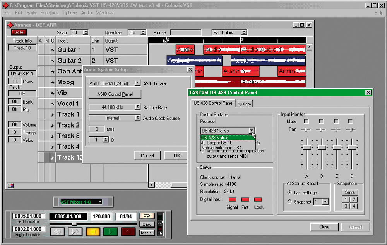
Task: Select the Snapshot radio button
Action: coord(289,202)
